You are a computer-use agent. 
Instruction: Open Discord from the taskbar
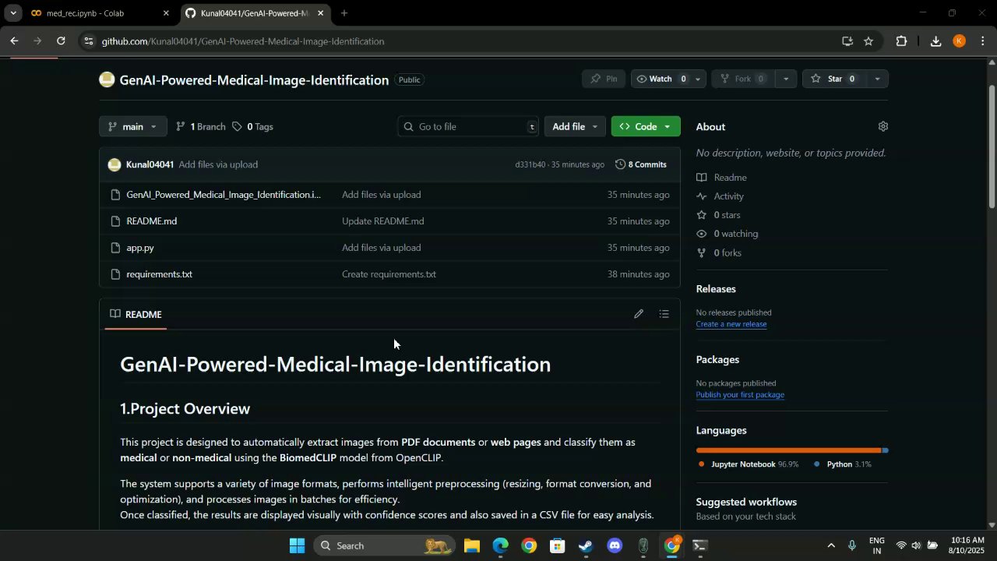[615, 545]
